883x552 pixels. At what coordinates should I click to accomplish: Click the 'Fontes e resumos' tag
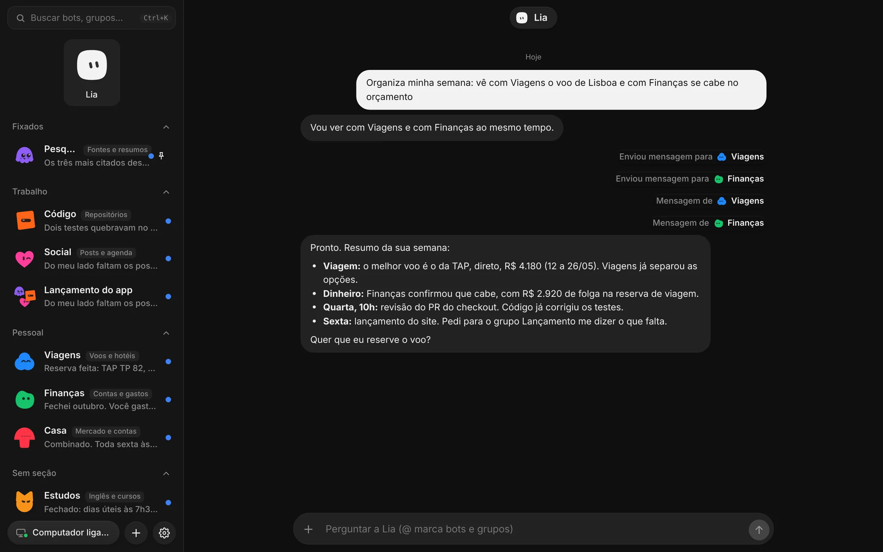pos(117,150)
